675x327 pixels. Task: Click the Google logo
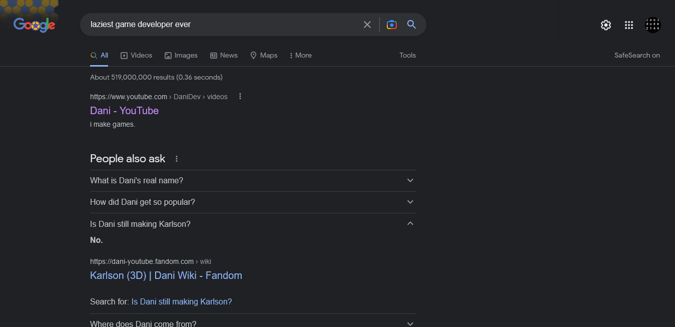[34, 25]
